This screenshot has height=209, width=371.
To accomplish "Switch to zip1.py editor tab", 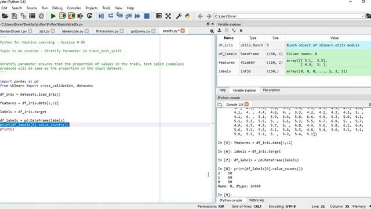I will click(44, 31).
